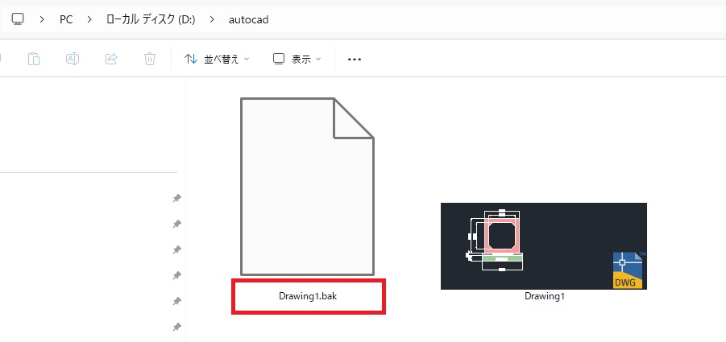Go to PC in the breadcrumb
The width and height of the screenshot is (726, 342).
click(66, 20)
